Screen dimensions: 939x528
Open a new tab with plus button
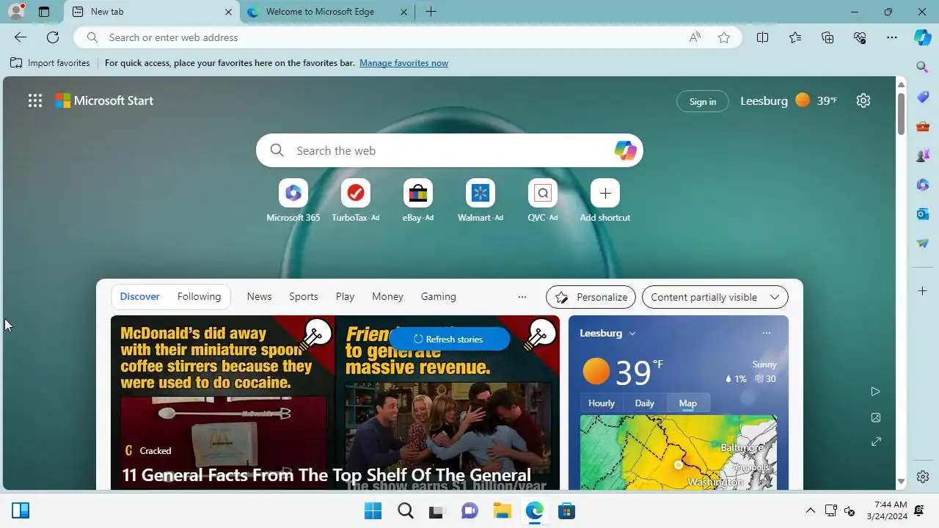click(431, 12)
